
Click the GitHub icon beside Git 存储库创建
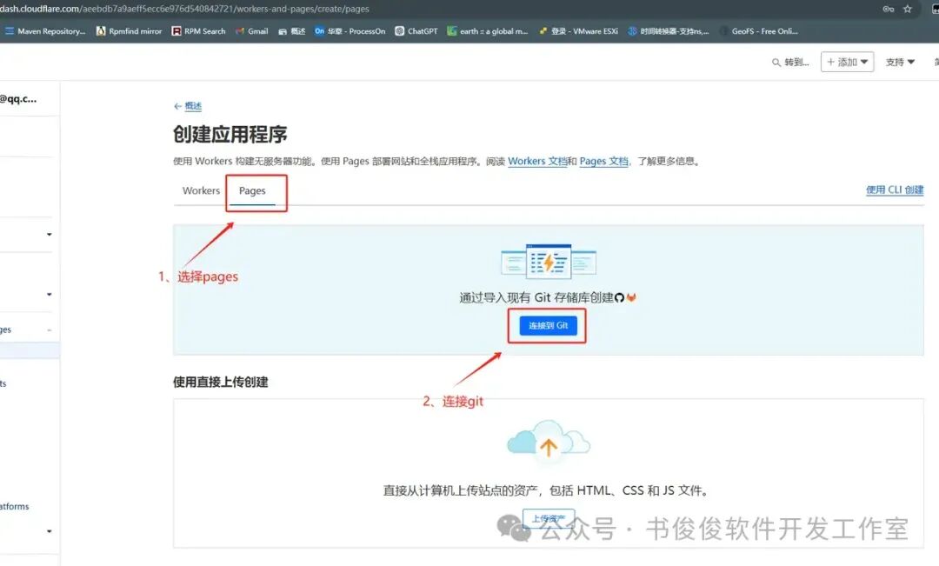point(619,297)
